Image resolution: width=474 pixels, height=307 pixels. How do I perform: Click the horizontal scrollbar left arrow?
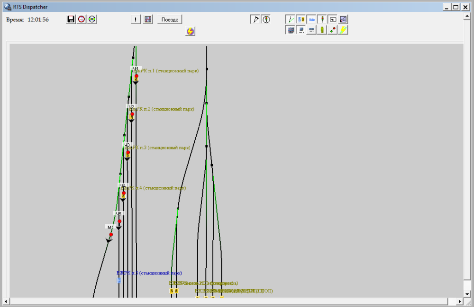6,301
